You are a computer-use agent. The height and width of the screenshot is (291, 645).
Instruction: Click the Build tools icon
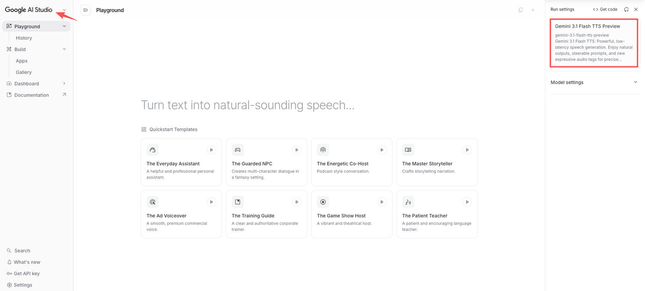coord(9,49)
